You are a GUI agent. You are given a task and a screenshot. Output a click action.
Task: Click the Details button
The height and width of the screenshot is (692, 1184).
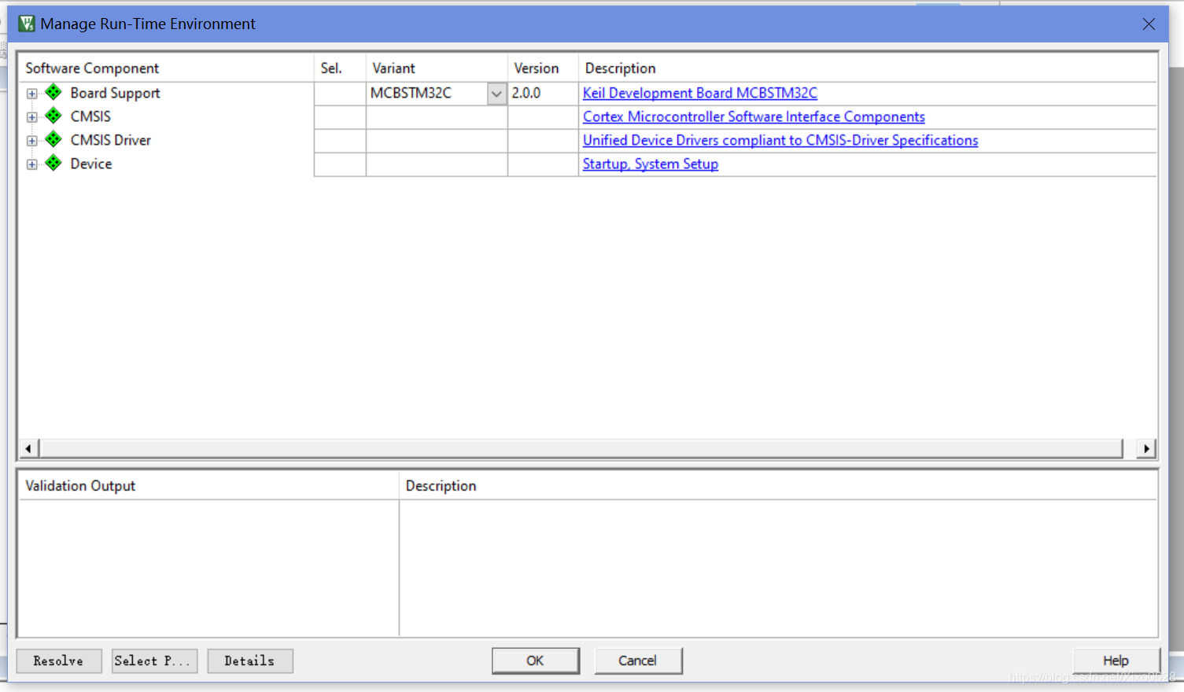click(x=250, y=661)
